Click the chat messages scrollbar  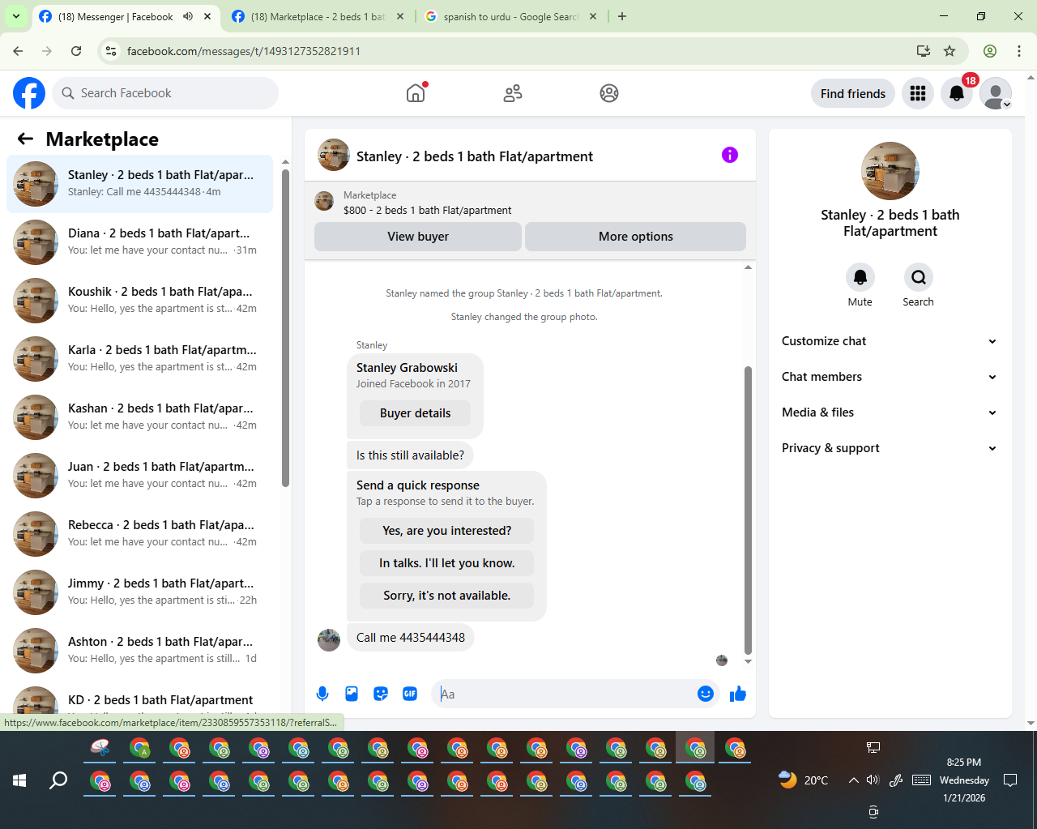(x=748, y=511)
